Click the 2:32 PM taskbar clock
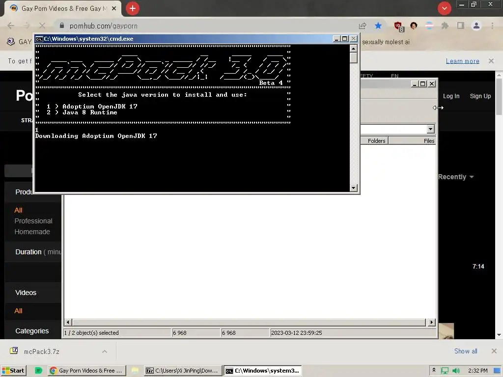503x377 pixels. click(x=477, y=371)
